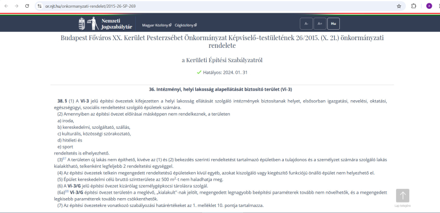Go forward using browser forward arrow
Viewport: 440px width, 213px height.
coord(16,6)
